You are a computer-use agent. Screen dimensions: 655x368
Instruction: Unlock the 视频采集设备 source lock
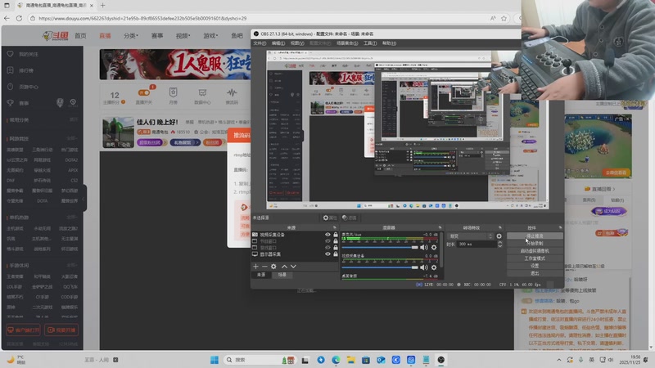point(336,235)
